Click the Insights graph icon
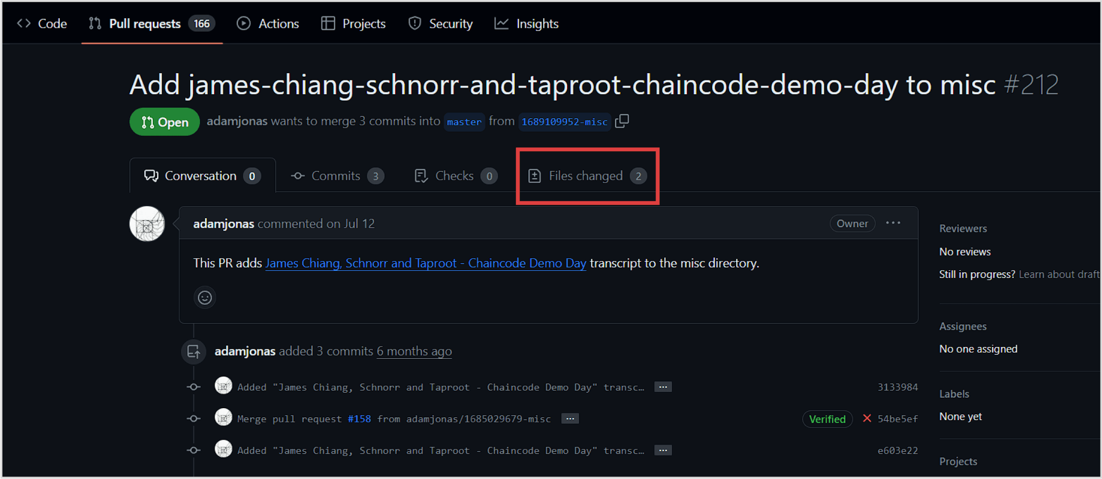The width and height of the screenshot is (1102, 479). [500, 23]
